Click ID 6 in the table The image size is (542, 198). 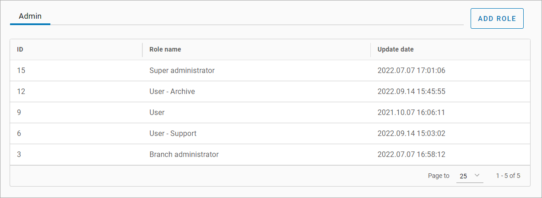[x=19, y=134]
